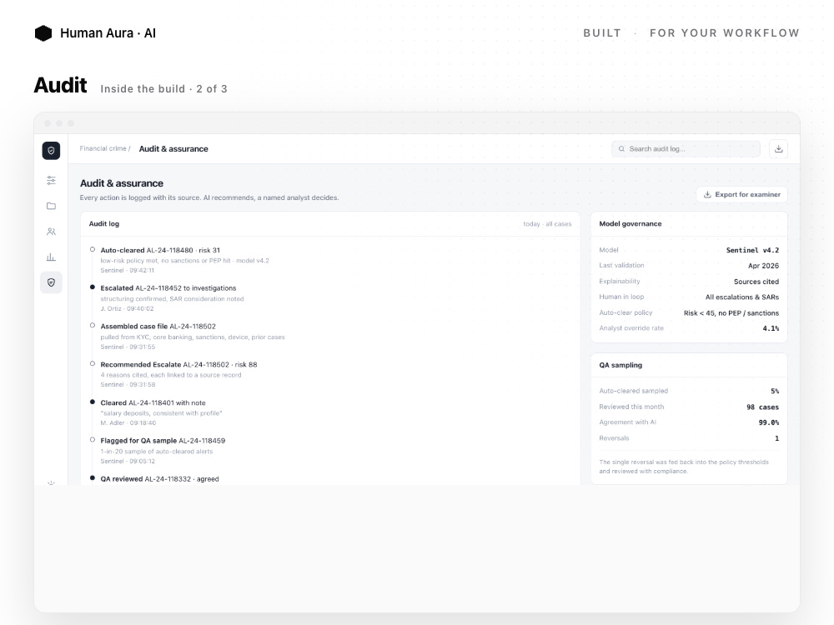Click the 'Risk < 45, no PEP / sanctions' value

tap(731, 313)
